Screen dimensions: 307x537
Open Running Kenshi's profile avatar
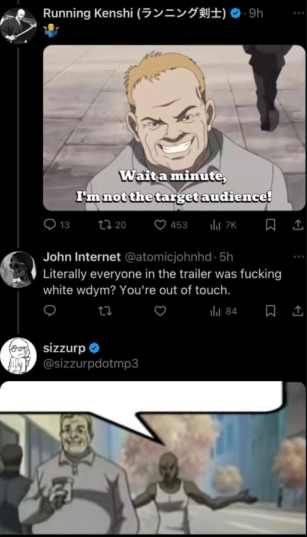point(18,26)
